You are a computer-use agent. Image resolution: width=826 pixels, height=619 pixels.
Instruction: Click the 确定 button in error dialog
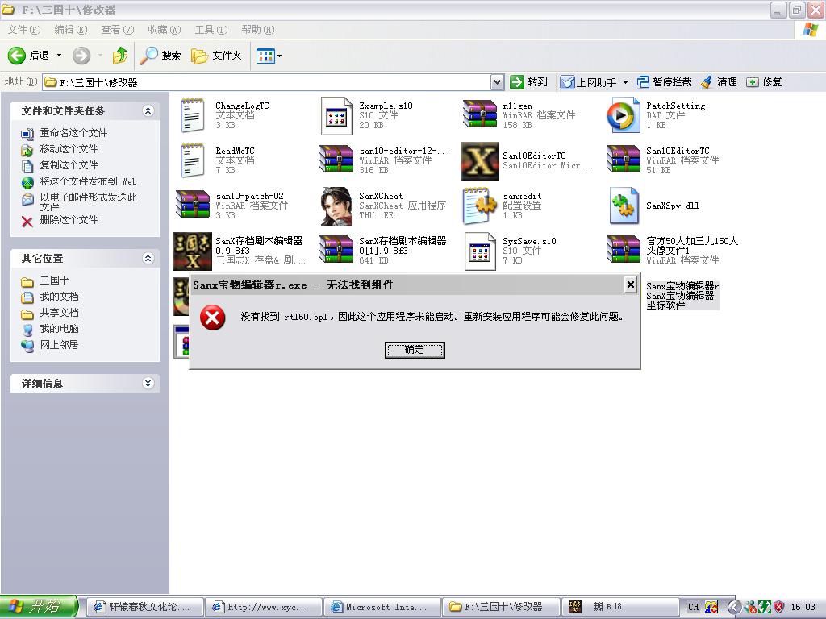pos(415,350)
